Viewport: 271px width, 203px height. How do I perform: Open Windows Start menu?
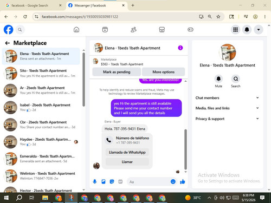coord(6,198)
